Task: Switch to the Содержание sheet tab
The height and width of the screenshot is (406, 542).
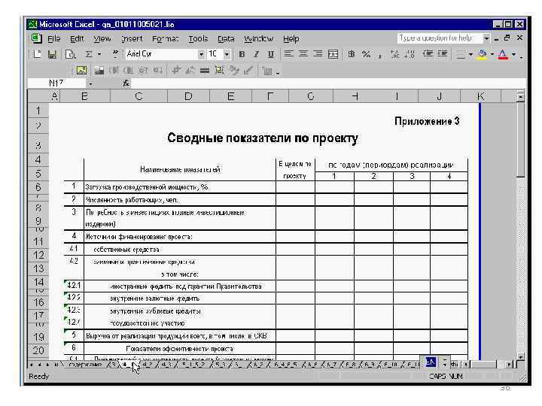Action: pyautogui.click(x=85, y=364)
